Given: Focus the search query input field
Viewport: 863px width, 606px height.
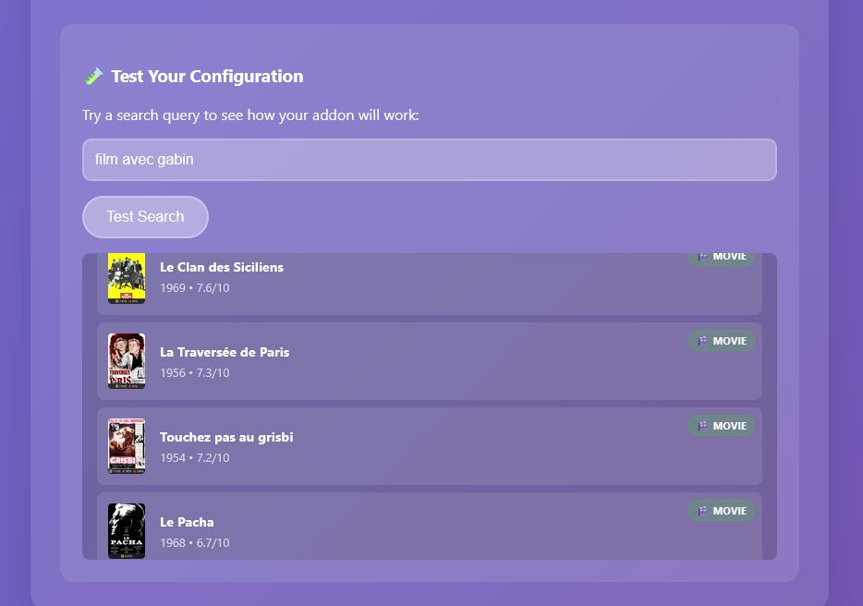Looking at the screenshot, I should tap(429, 160).
